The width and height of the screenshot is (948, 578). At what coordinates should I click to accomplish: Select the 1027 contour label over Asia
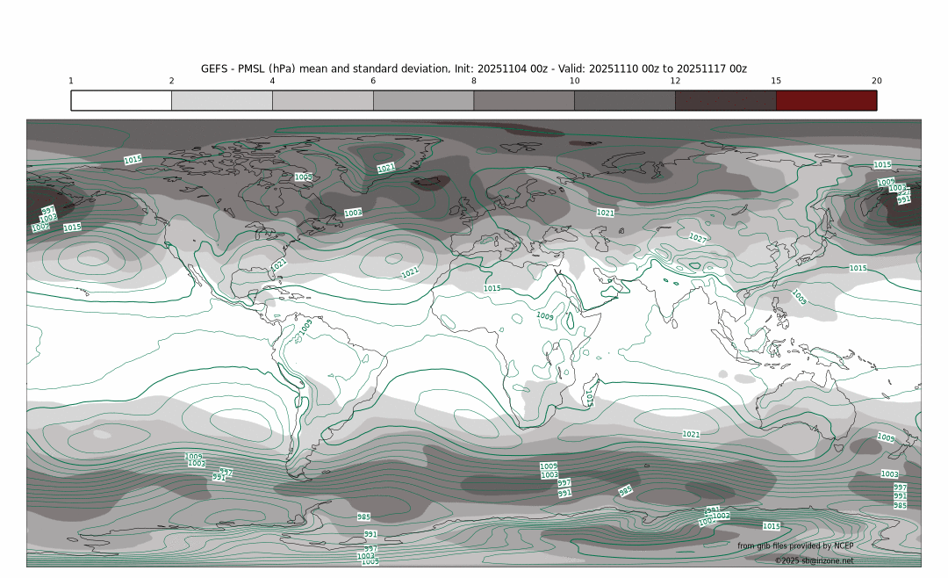(698, 238)
